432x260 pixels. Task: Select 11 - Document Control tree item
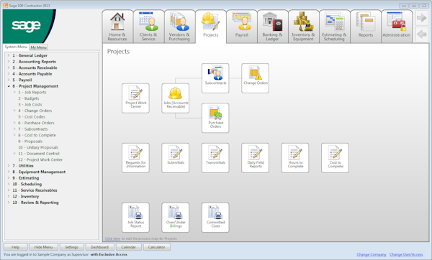point(39,154)
